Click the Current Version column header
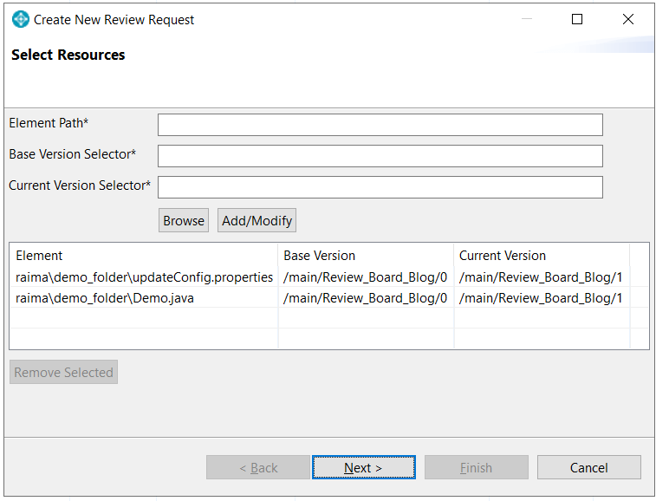 (x=542, y=256)
